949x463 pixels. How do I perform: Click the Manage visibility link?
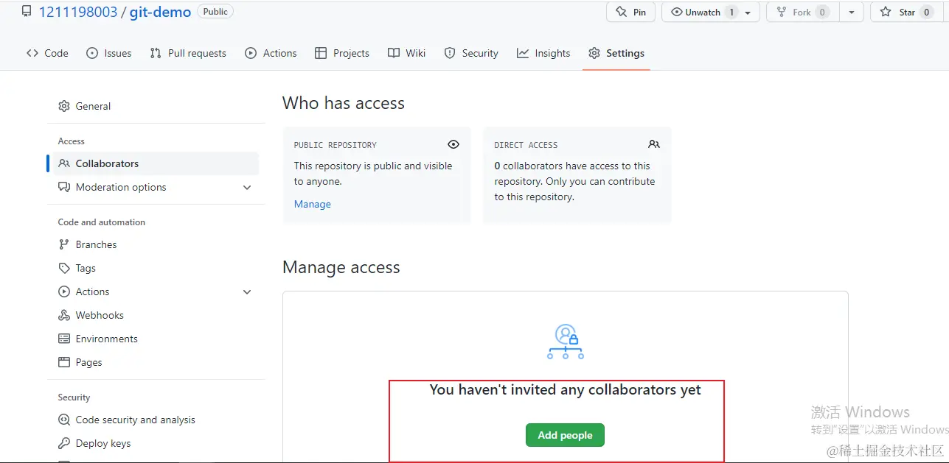click(313, 204)
